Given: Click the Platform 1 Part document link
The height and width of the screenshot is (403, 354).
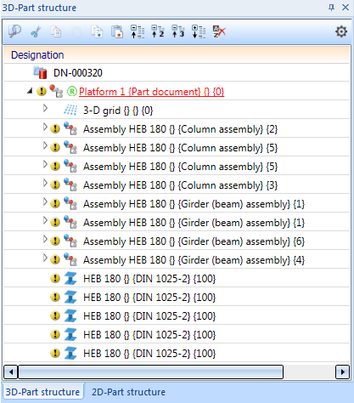Looking at the screenshot, I should pos(152,92).
